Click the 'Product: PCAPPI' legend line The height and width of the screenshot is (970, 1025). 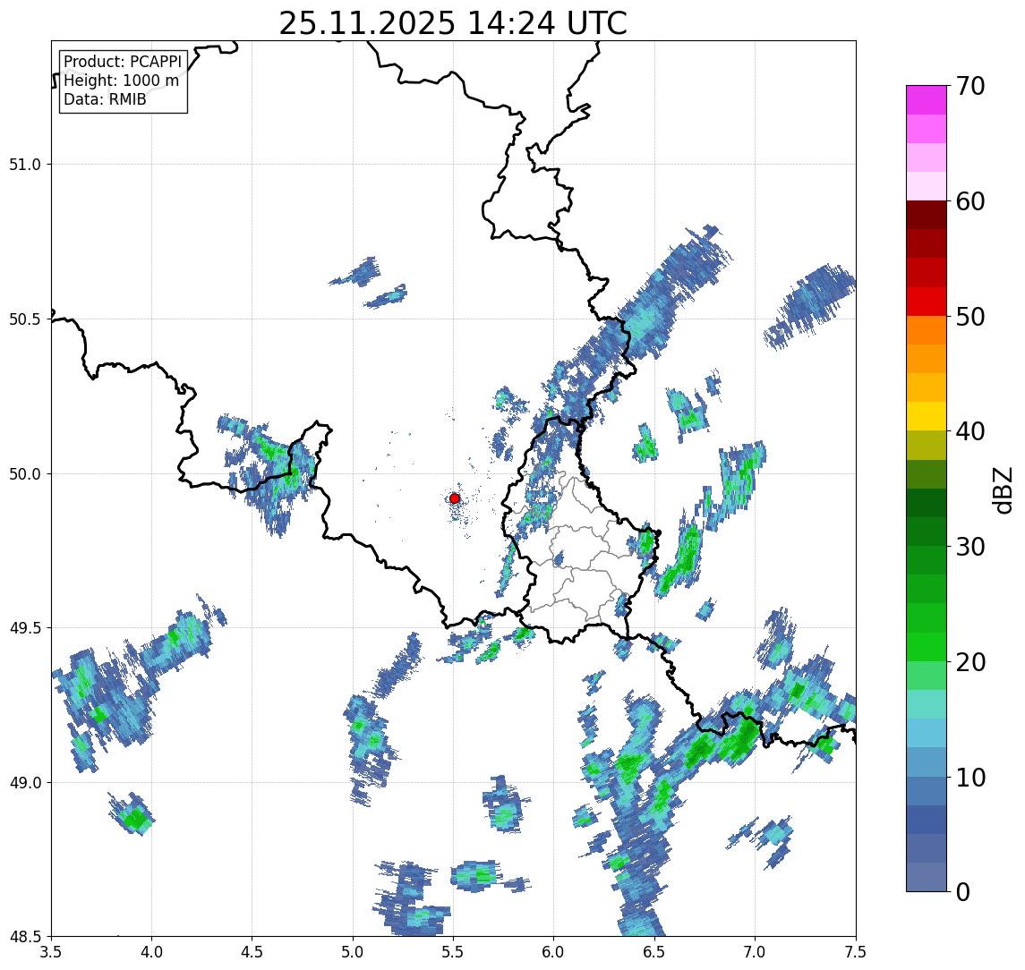[x=123, y=62]
